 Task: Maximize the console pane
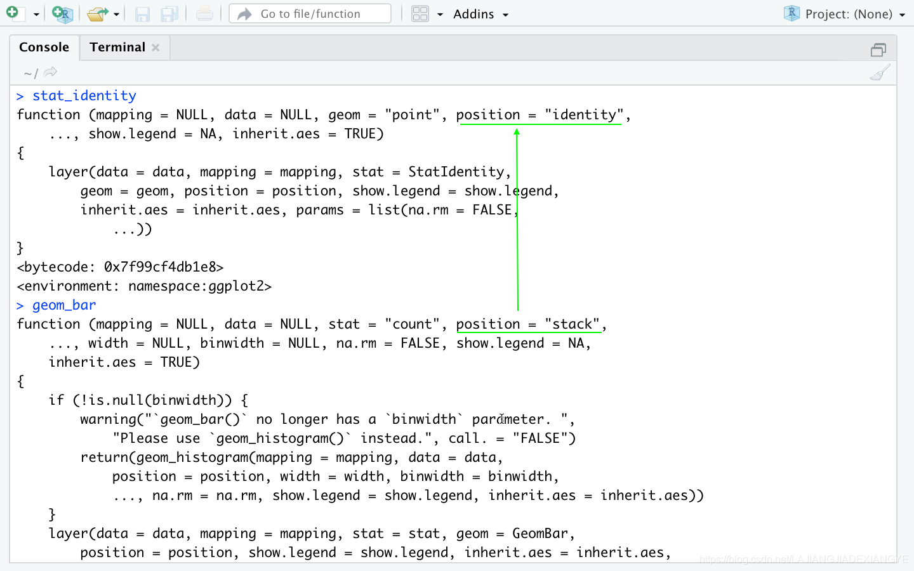(878, 49)
